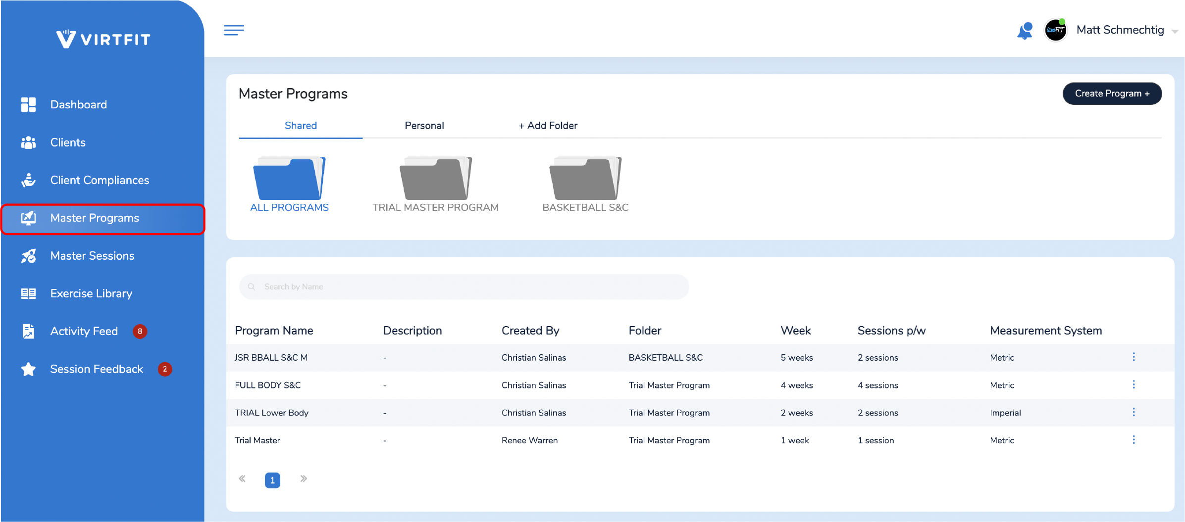The height and width of the screenshot is (522, 1185).
Task: Click the Client Compliances icon
Action: pos(28,180)
